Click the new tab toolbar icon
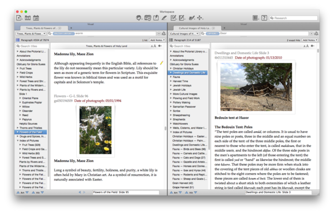Screen dimensions: 334x215 pyautogui.click(x=19, y=18)
